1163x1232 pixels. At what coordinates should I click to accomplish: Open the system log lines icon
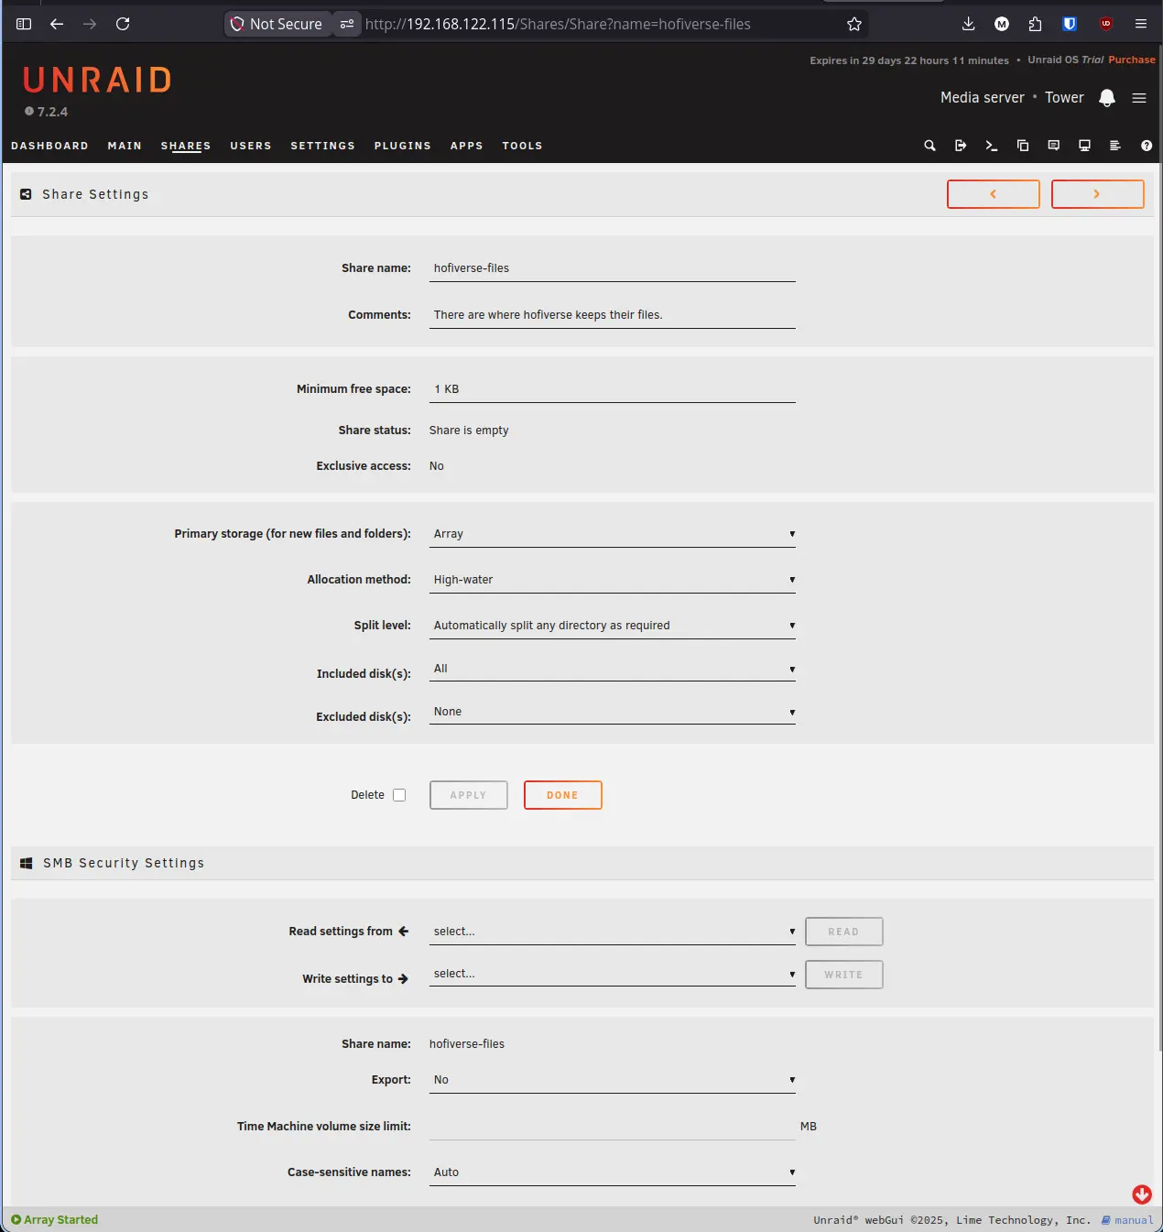coord(1115,146)
